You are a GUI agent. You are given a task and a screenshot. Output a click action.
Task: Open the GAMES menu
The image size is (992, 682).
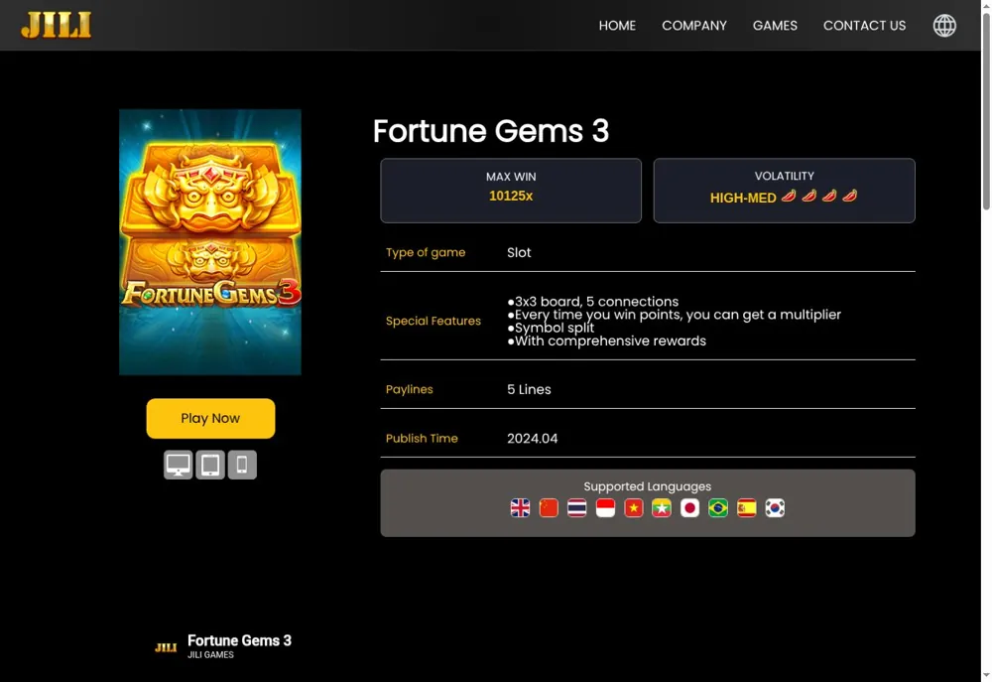pos(775,26)
